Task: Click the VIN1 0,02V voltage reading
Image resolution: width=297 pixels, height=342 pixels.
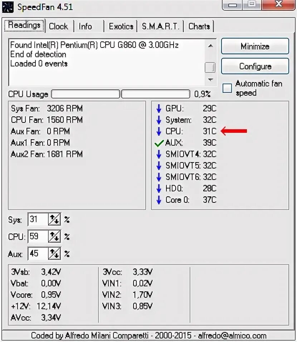Action: [x=127, y=283]
